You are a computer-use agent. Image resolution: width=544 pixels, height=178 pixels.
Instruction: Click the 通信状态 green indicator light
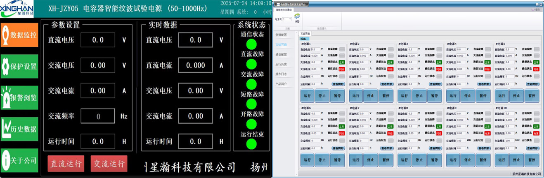251,44
